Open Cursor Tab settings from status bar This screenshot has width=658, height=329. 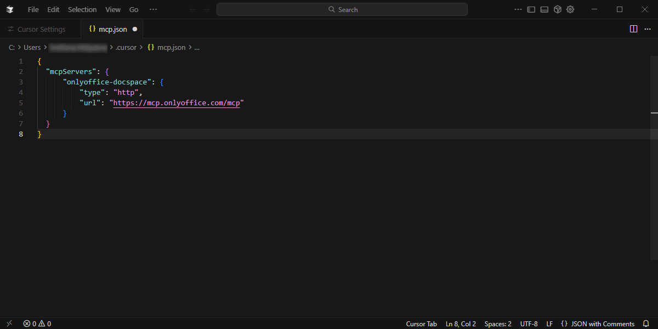pos(421,324)
